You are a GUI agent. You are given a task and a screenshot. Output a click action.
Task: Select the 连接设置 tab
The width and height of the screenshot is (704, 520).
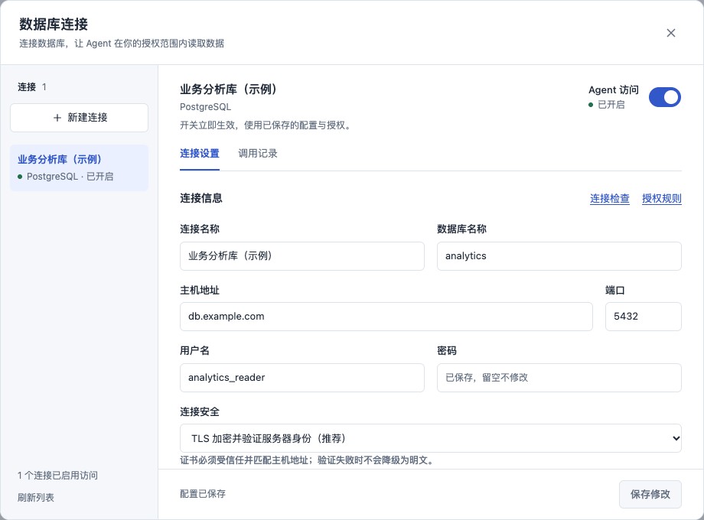(x=200, y=154)
